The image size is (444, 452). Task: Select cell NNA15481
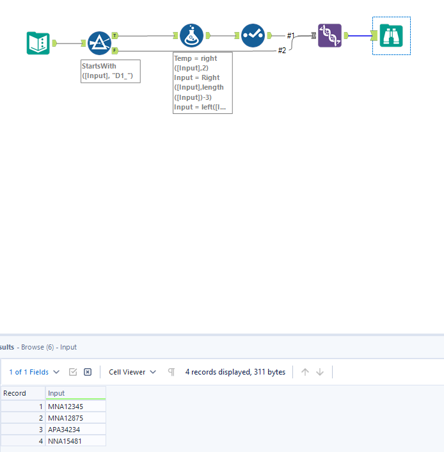(75, 441)
